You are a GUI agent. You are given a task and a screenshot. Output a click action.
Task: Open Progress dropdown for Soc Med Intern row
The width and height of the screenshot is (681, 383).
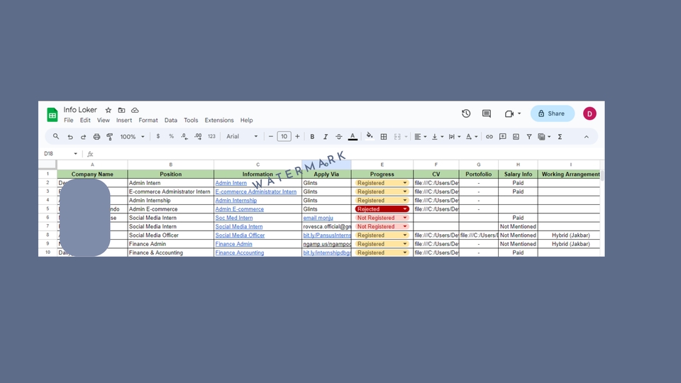[405, 218]
